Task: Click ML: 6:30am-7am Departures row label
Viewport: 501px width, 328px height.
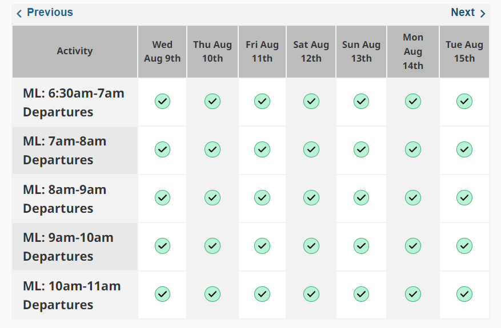Action: 74,103
